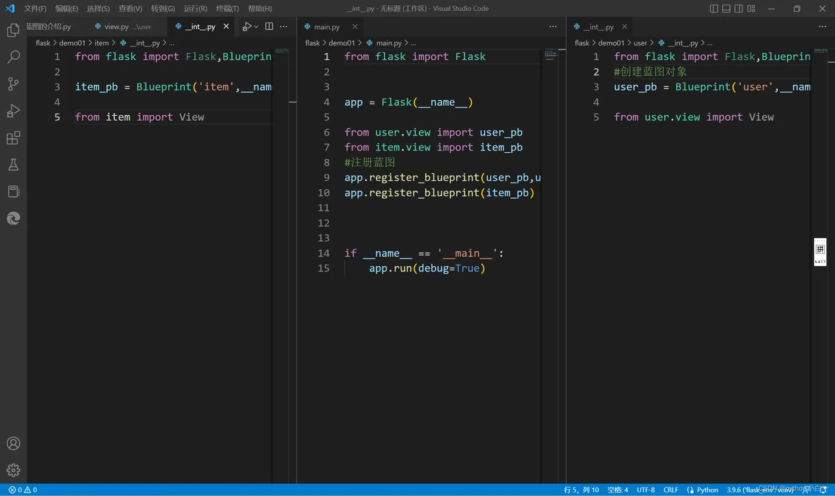Open the Explorer view in activity bar

(x=13, y=30)
